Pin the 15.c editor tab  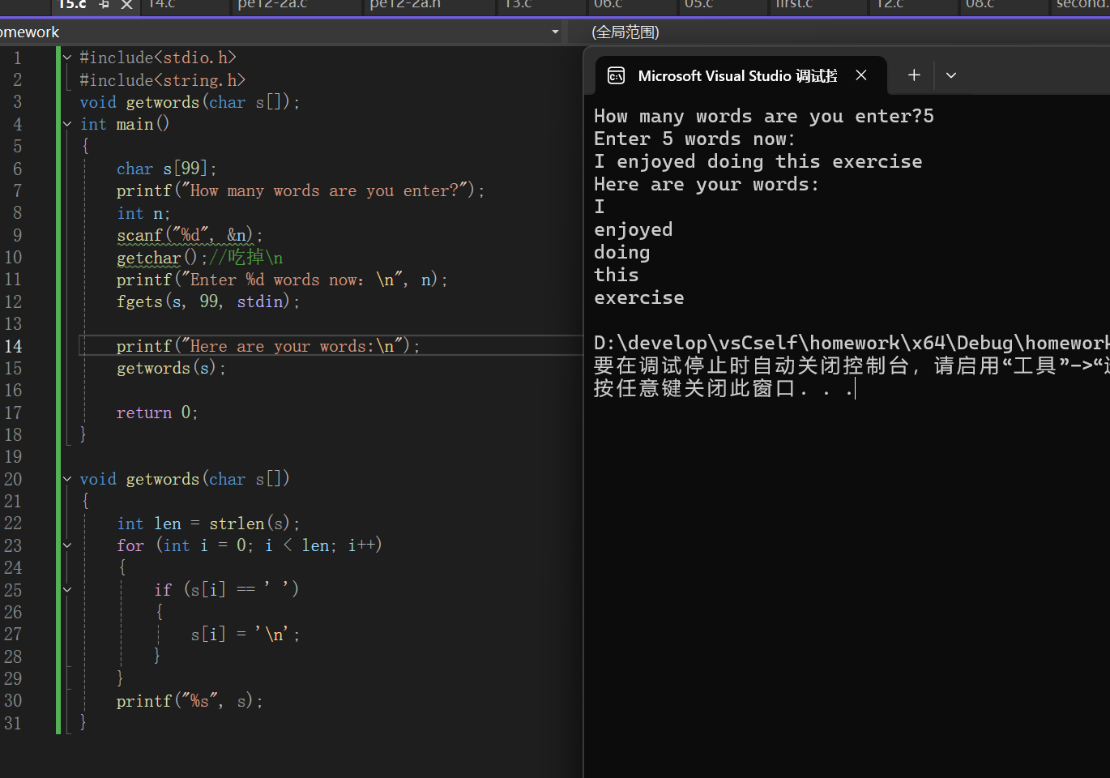tap(104, 5)
